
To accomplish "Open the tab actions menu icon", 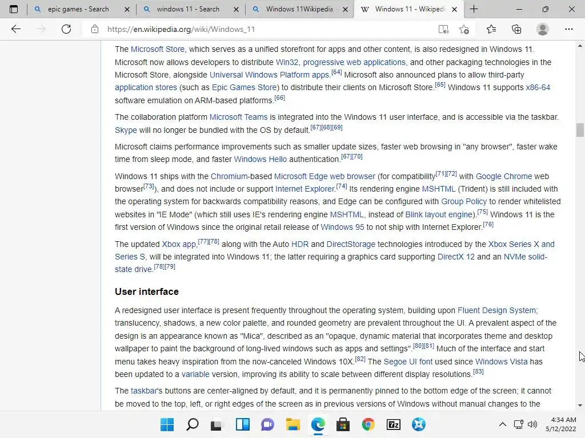I will point(14,9).
